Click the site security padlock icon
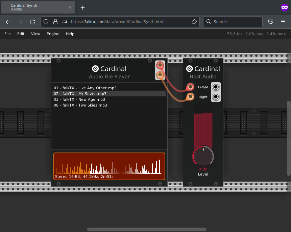The height and width of the screenshot is (232, 291). tap(55, 22)
